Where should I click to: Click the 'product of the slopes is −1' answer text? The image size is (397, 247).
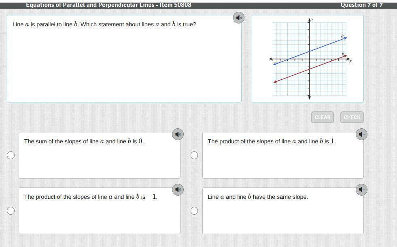(x=91, y=197)
